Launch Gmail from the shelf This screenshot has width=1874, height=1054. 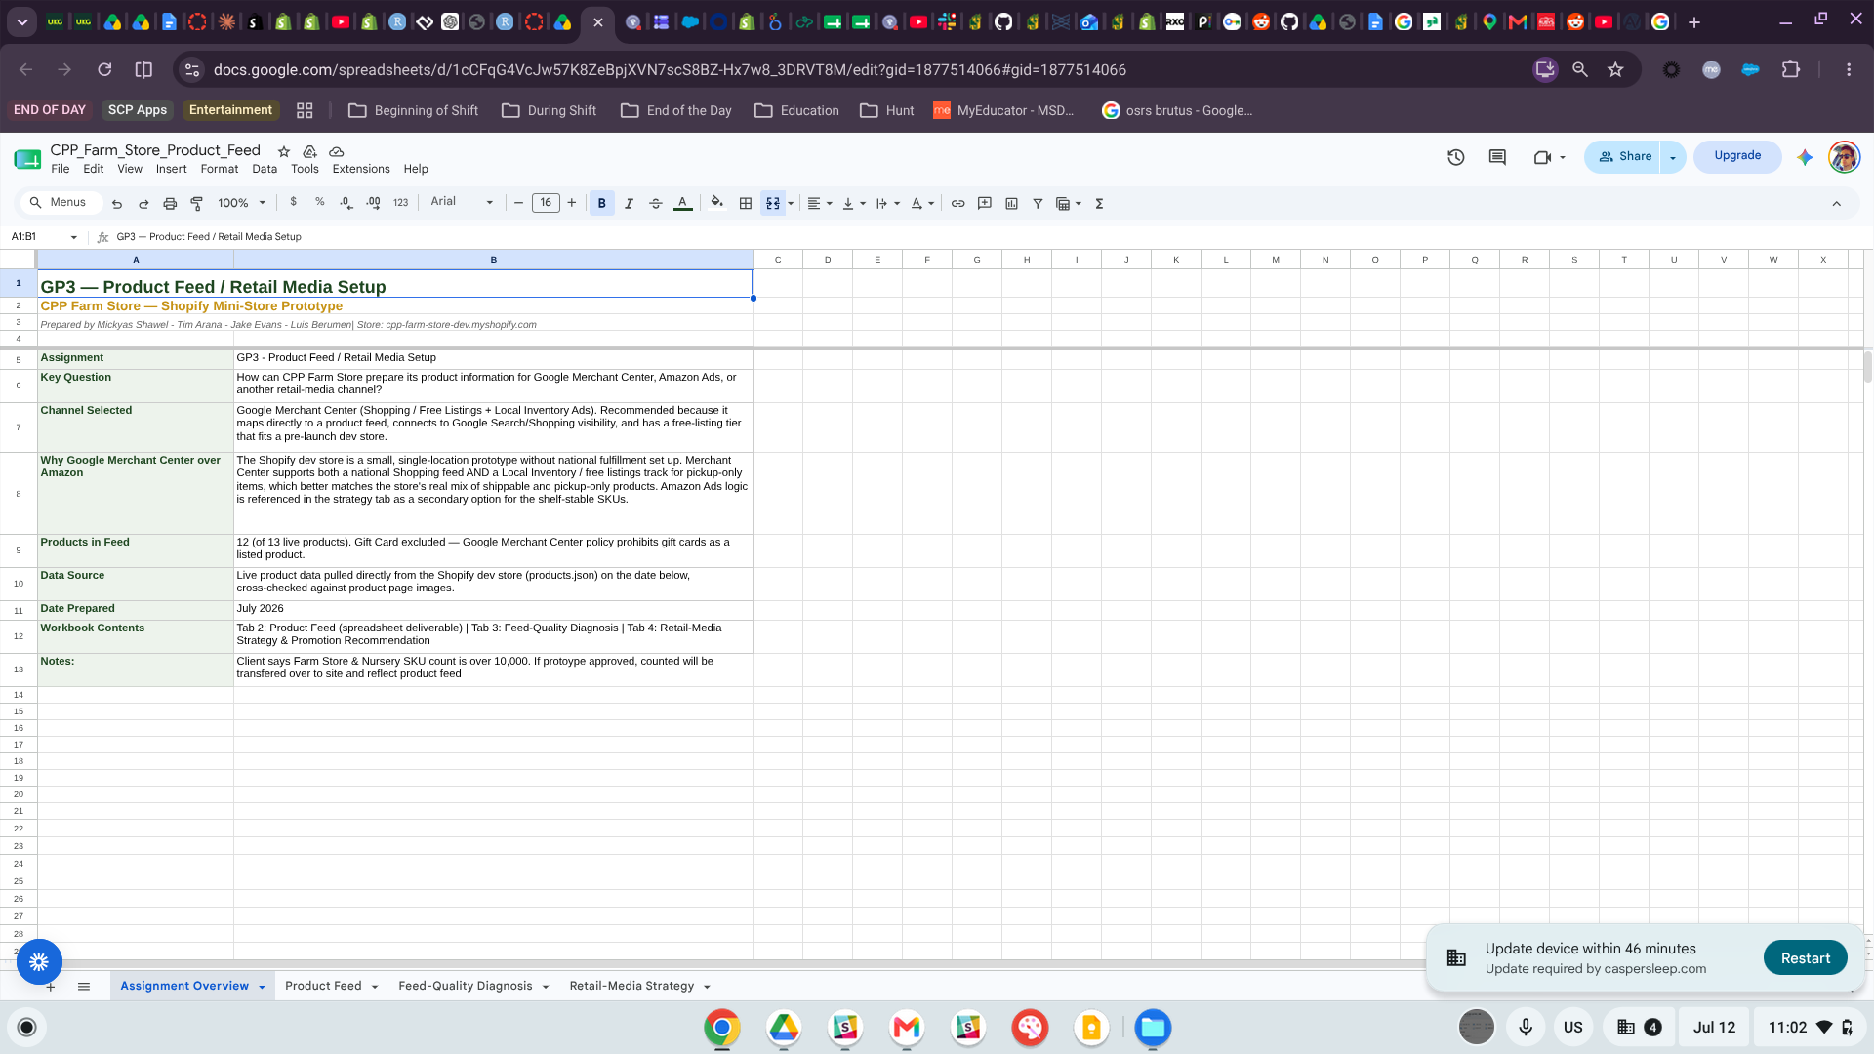coord(907,1027)
